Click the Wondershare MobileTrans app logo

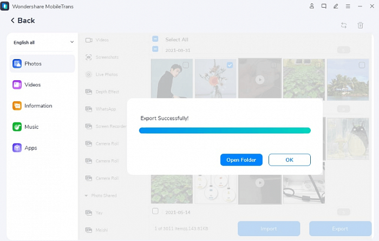(5, 6)
